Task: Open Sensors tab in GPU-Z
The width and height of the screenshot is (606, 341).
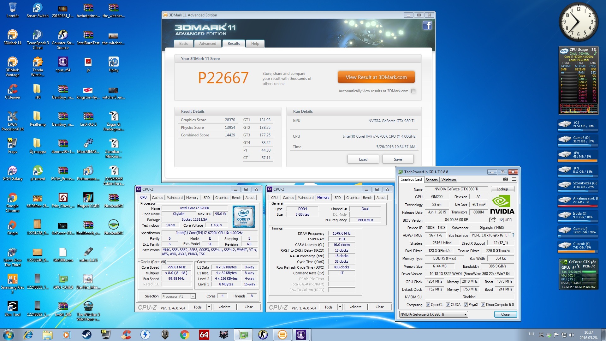Action: coord(431,180)
